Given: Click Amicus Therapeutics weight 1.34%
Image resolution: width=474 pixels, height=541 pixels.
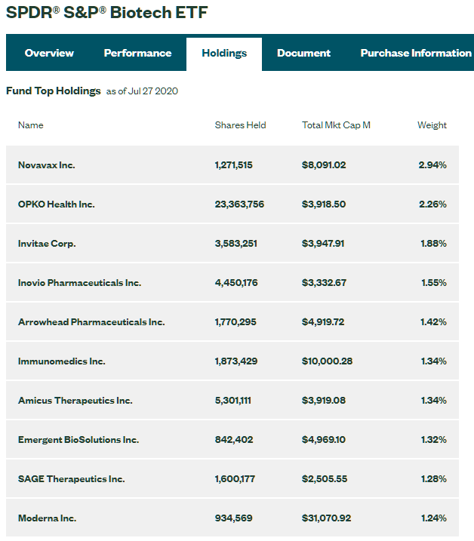Looking at the screenshot, I should coord(433,401).
